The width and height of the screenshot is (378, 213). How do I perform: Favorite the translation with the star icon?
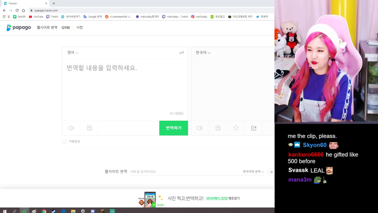point(236,128)
